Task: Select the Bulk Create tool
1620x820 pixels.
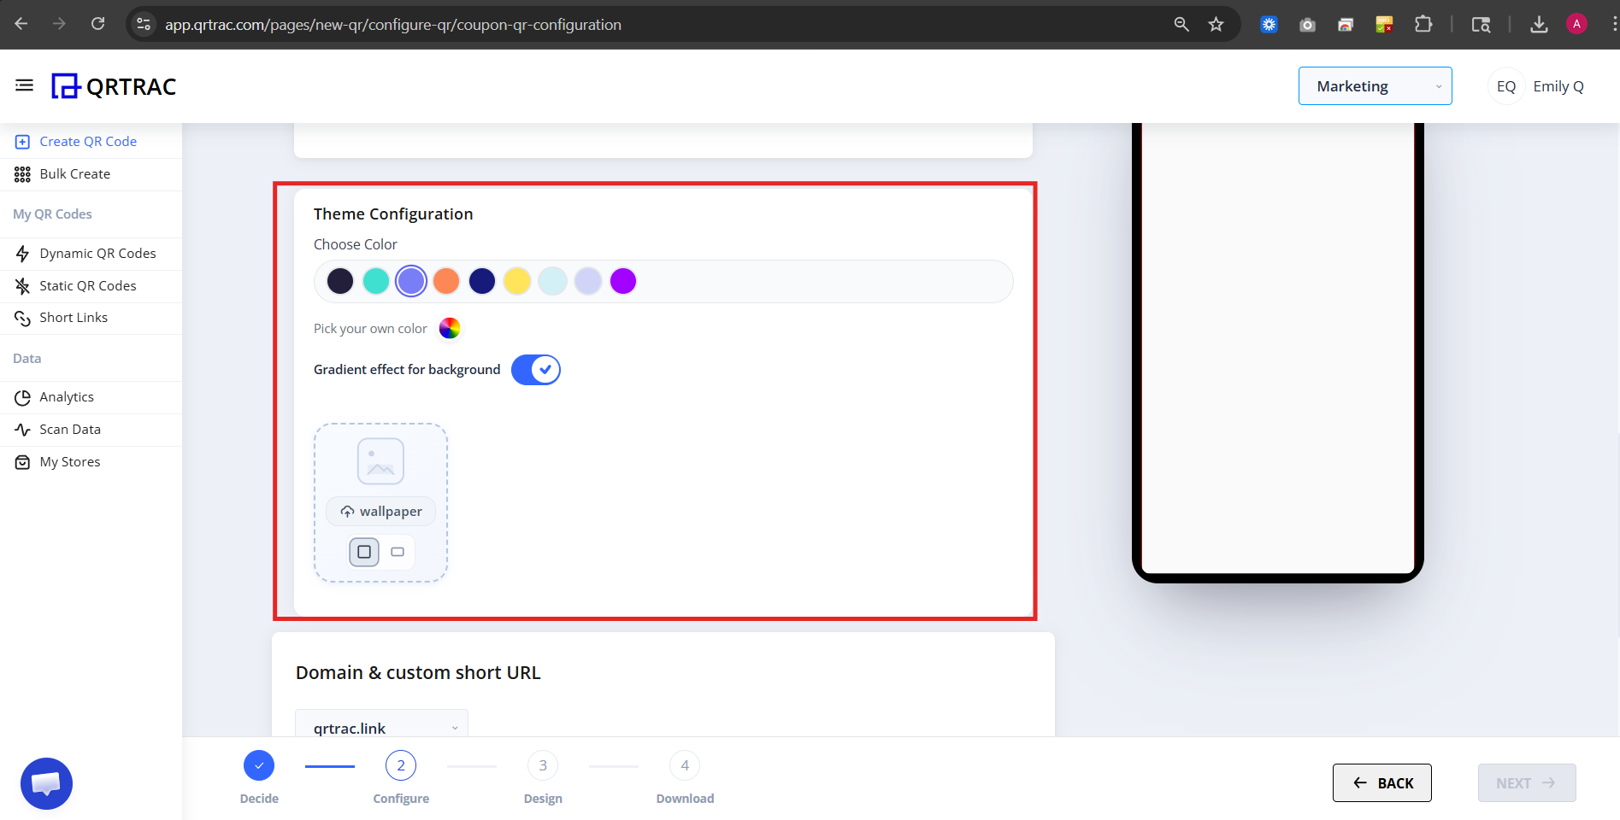Action: click(74, 173)
